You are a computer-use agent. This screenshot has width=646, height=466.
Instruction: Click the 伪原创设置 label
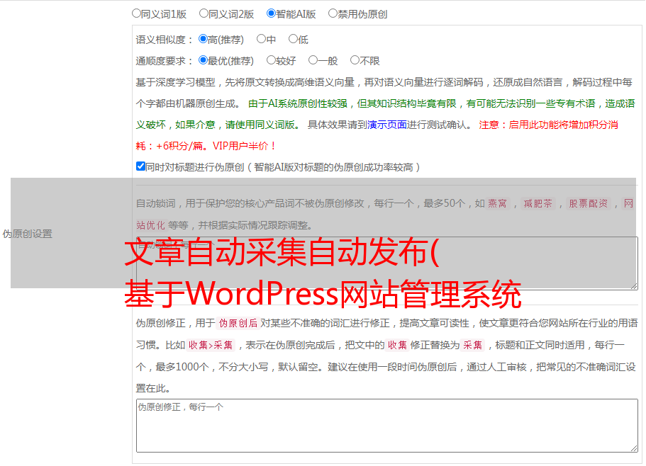point(27,234)
